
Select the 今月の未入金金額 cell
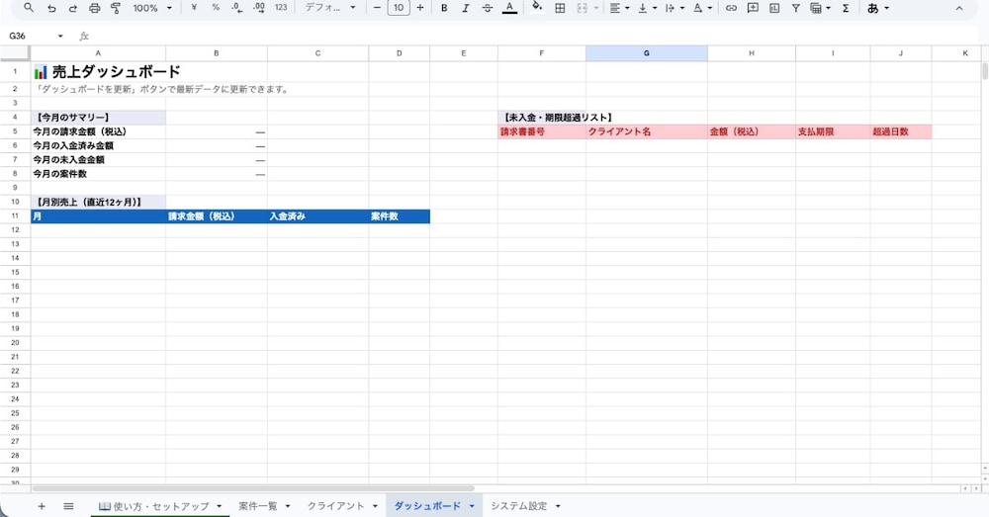tap(98, 160)
